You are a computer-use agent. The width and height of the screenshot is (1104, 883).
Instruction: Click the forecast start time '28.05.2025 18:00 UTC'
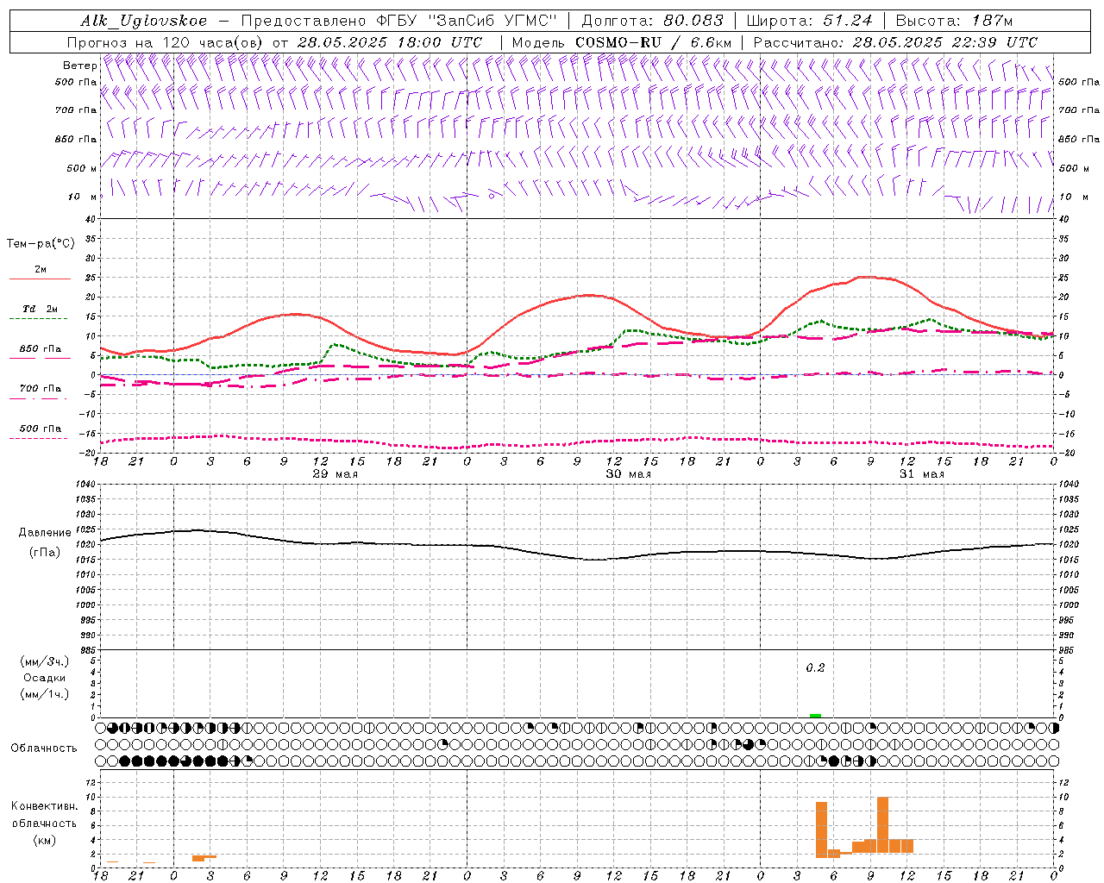click(390, 42)
